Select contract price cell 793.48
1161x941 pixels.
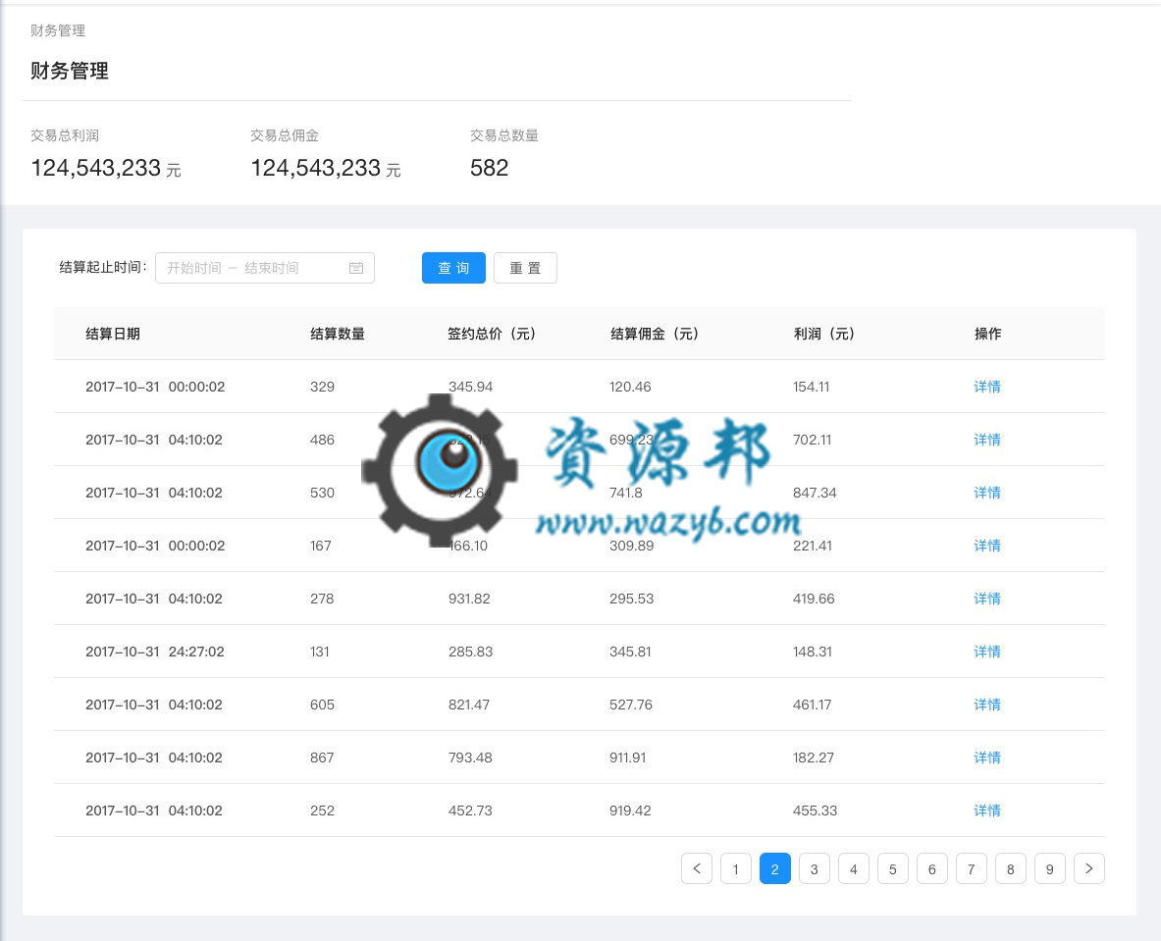click(x=470, y=758)
